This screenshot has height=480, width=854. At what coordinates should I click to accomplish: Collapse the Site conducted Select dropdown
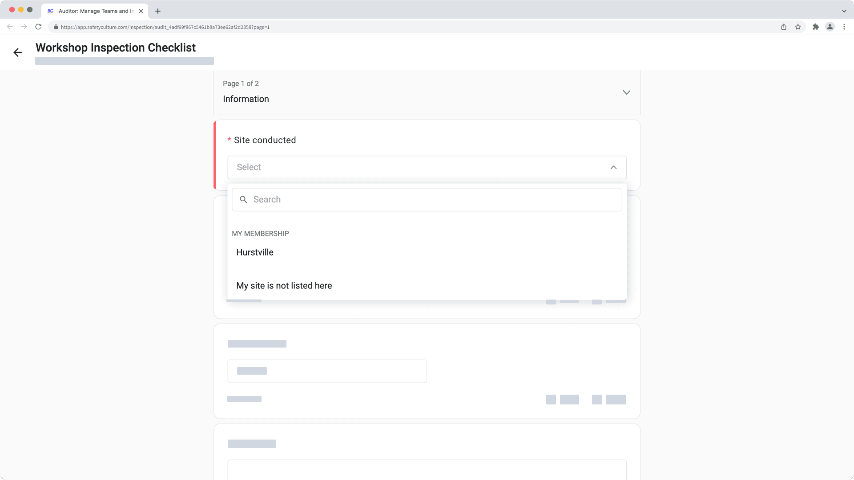tap(613, 168)
